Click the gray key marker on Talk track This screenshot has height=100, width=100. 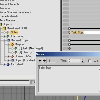(x=69, y=48)
